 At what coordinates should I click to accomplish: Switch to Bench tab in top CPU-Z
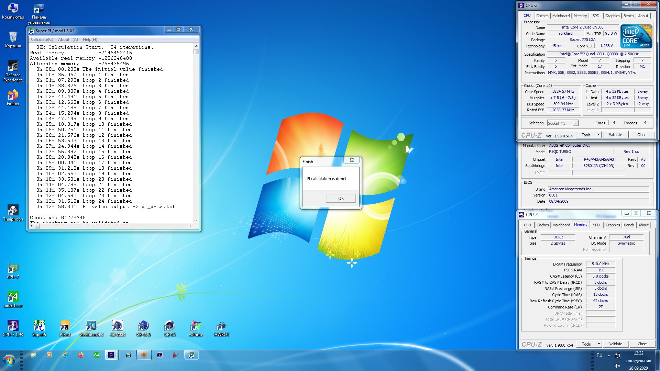click(x=628, y=16)
